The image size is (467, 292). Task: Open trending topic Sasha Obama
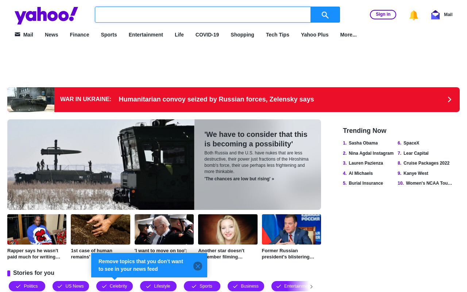click(x=363, y=143)
